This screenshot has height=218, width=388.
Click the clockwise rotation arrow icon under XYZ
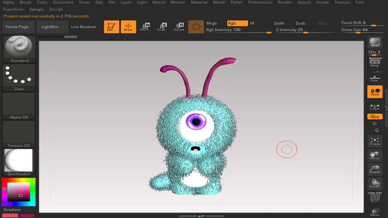375,124
